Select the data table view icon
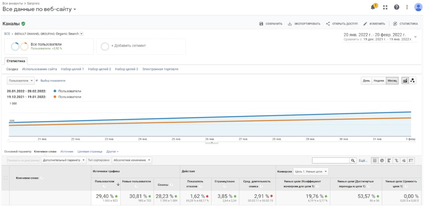This screenshot has width=425, height=209. click(375, 160)
